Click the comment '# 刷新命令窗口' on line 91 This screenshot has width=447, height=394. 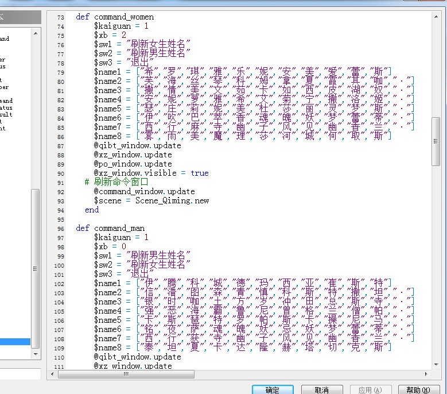coord(116,182)
